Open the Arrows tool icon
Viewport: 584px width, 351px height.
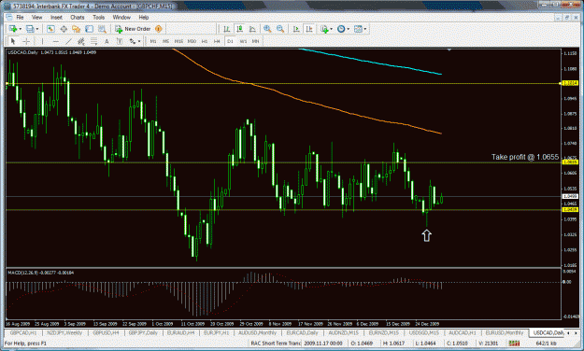pyautogui.click(x=133, y=41)
